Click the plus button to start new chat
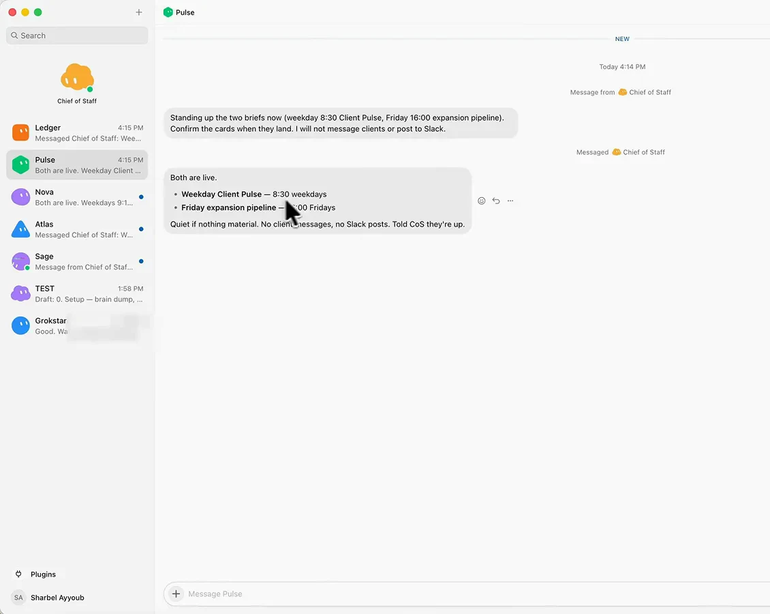 [138, 12]
